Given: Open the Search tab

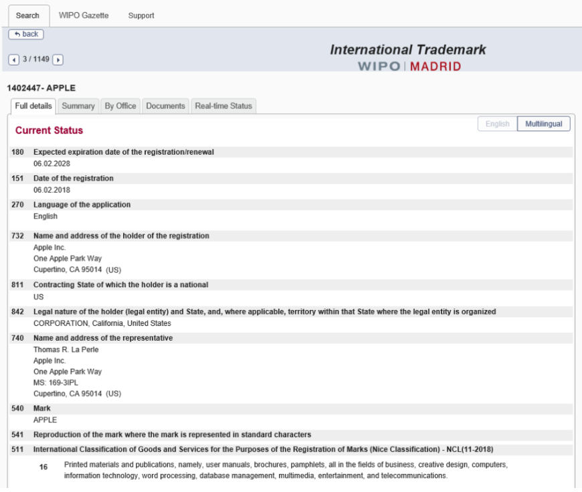Looking at the screenshot, I should [27, 15].
